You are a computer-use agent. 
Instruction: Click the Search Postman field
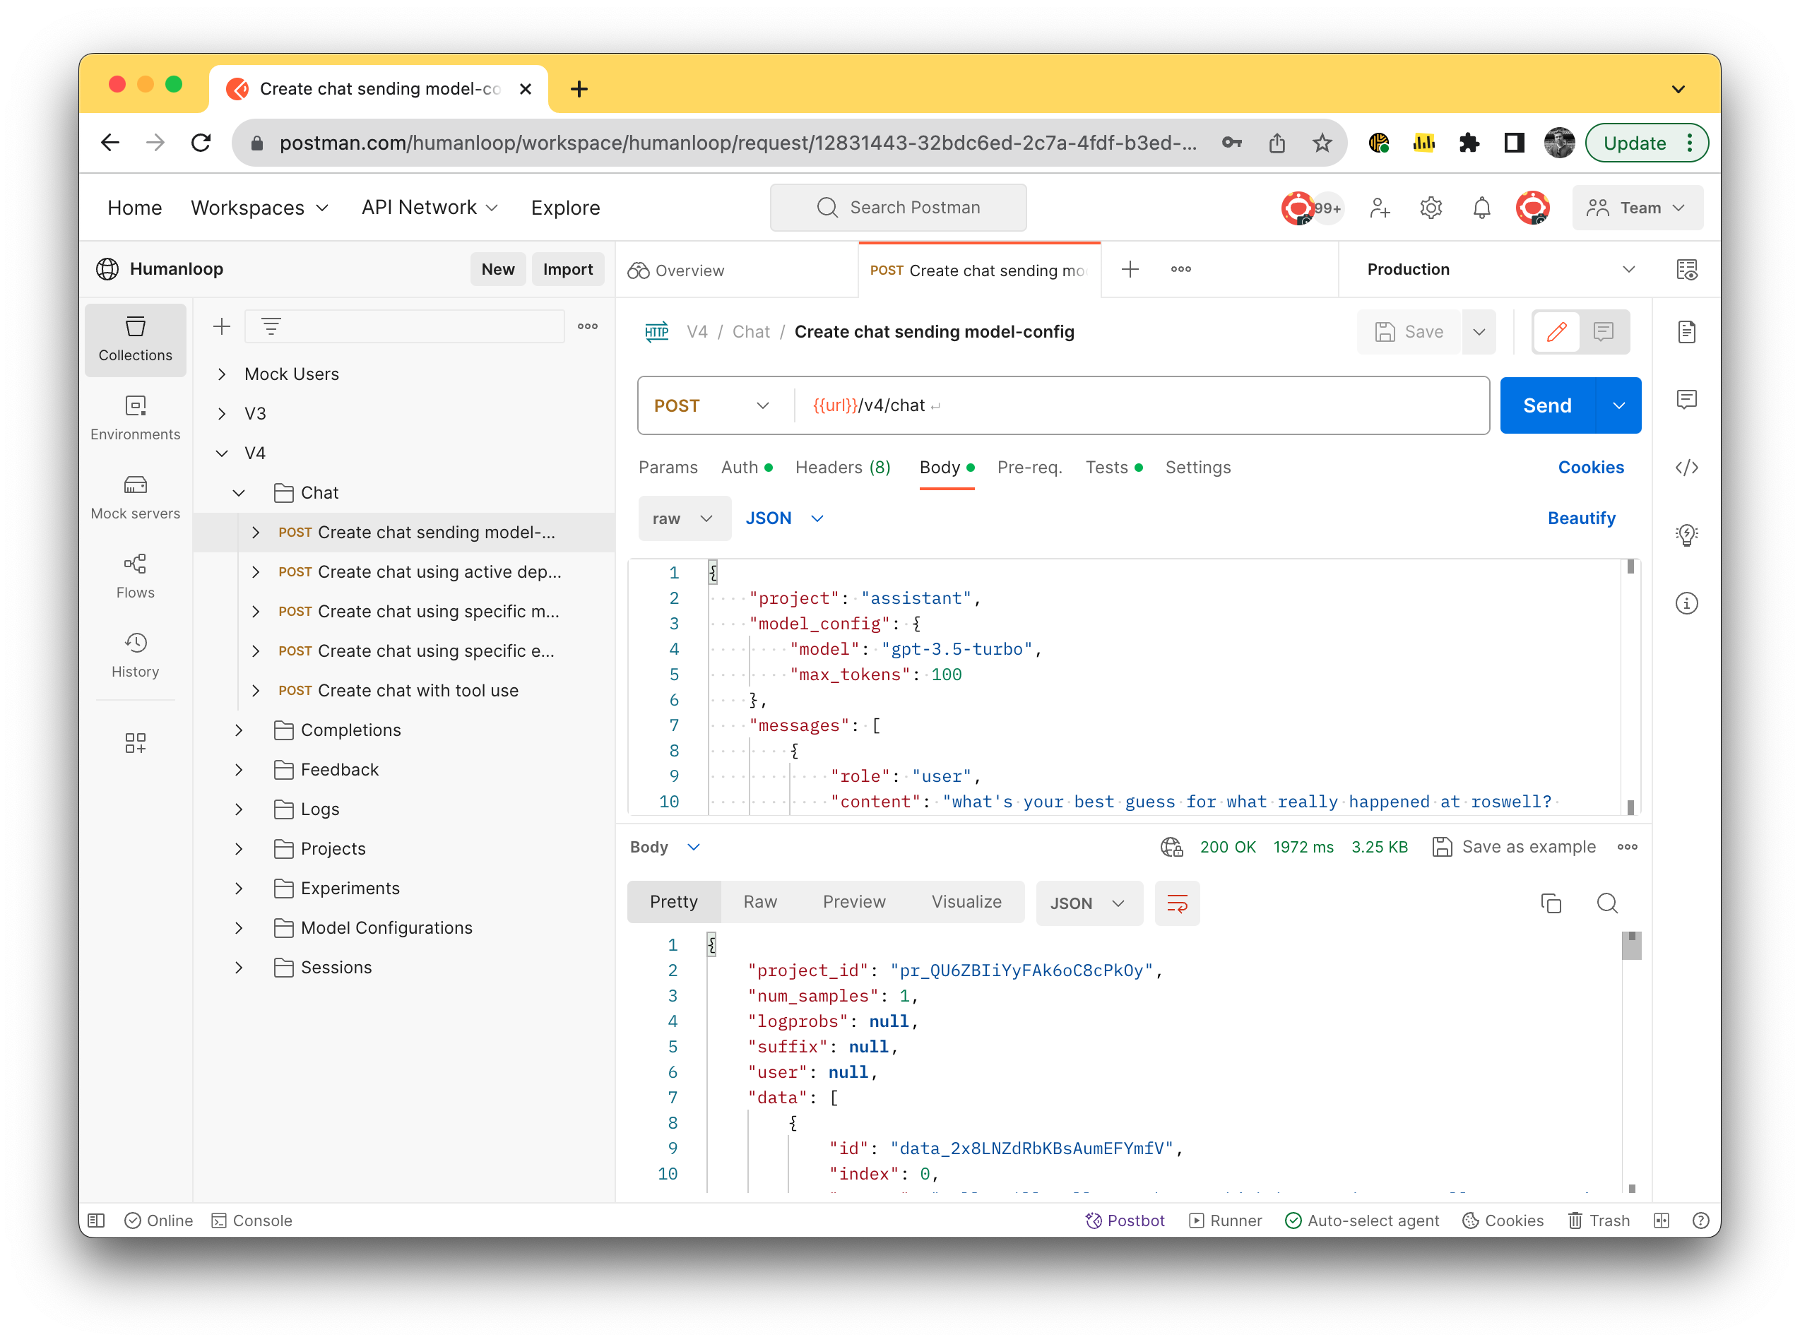(898, 208)
